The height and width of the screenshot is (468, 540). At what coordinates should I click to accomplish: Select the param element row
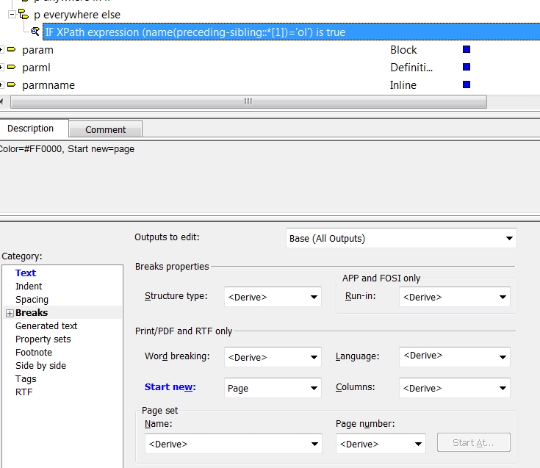tap(37, 50)
